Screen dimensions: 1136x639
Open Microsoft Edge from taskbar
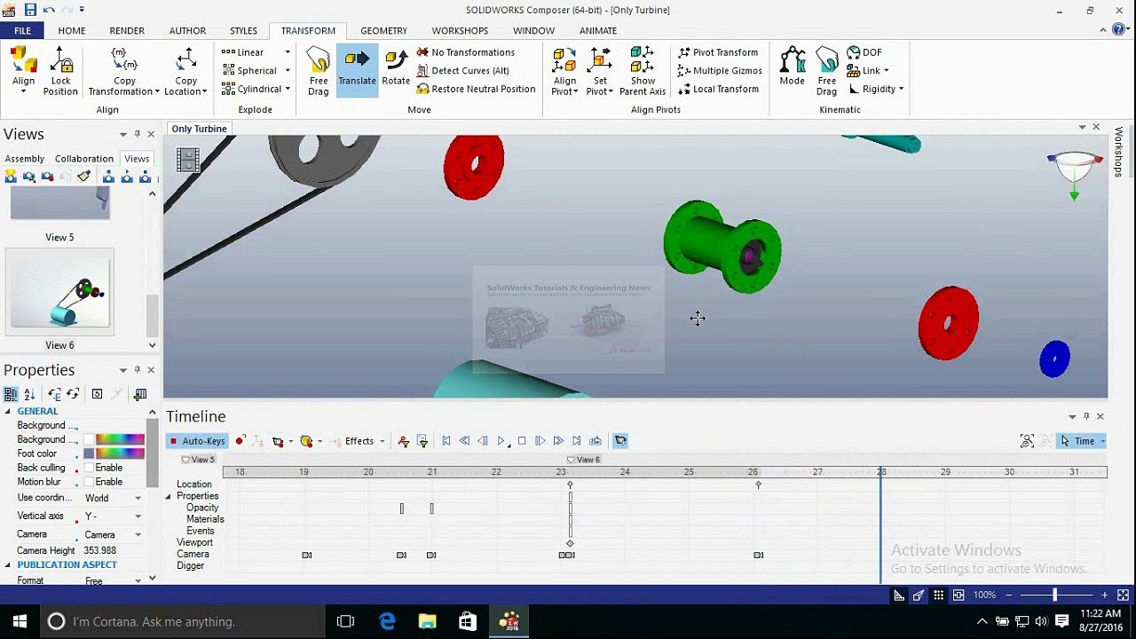point(387,621)
